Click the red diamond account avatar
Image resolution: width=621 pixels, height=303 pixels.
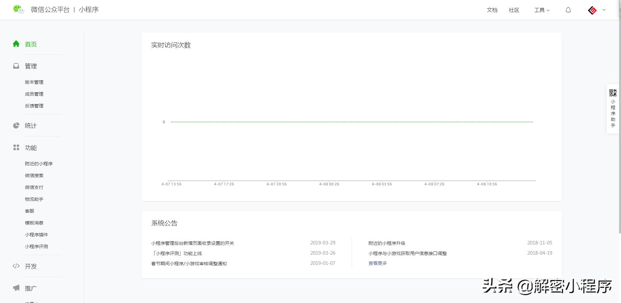tap(592, 11)
